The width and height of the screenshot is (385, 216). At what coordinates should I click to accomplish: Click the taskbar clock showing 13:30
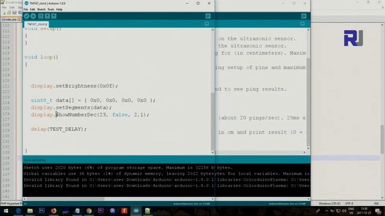point(364,211)
